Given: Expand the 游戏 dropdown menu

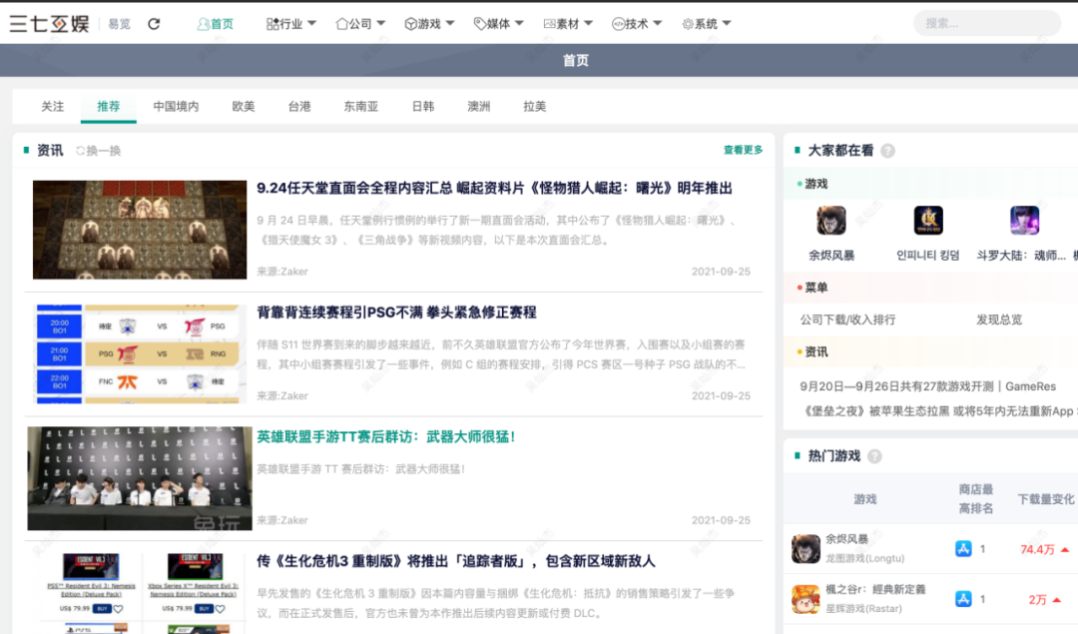Looking at the screenshot, I should point(429,23).
